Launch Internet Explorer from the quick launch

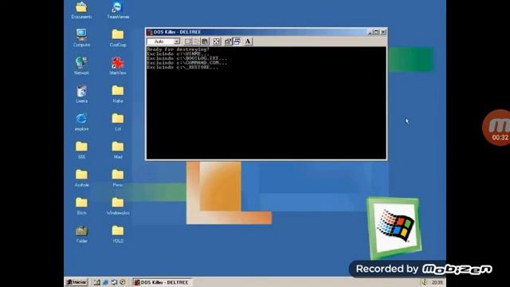pyautogui.click(x=106, y=282)
